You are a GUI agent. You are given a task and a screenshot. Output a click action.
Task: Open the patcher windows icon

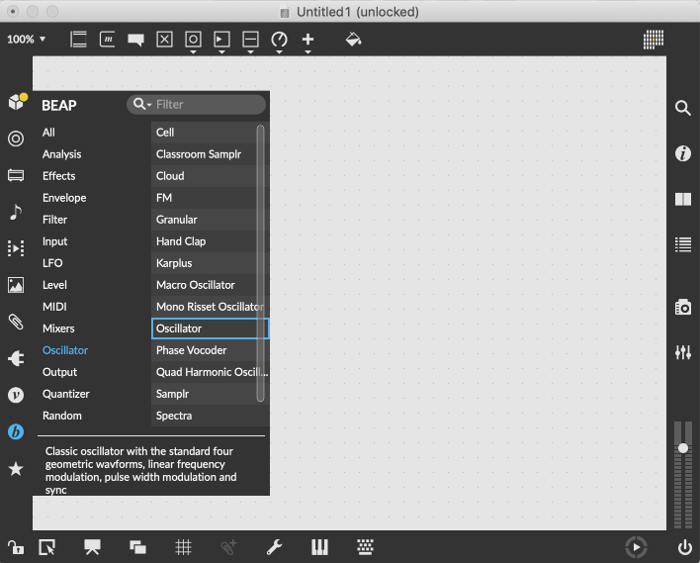(x=138, y=547)
